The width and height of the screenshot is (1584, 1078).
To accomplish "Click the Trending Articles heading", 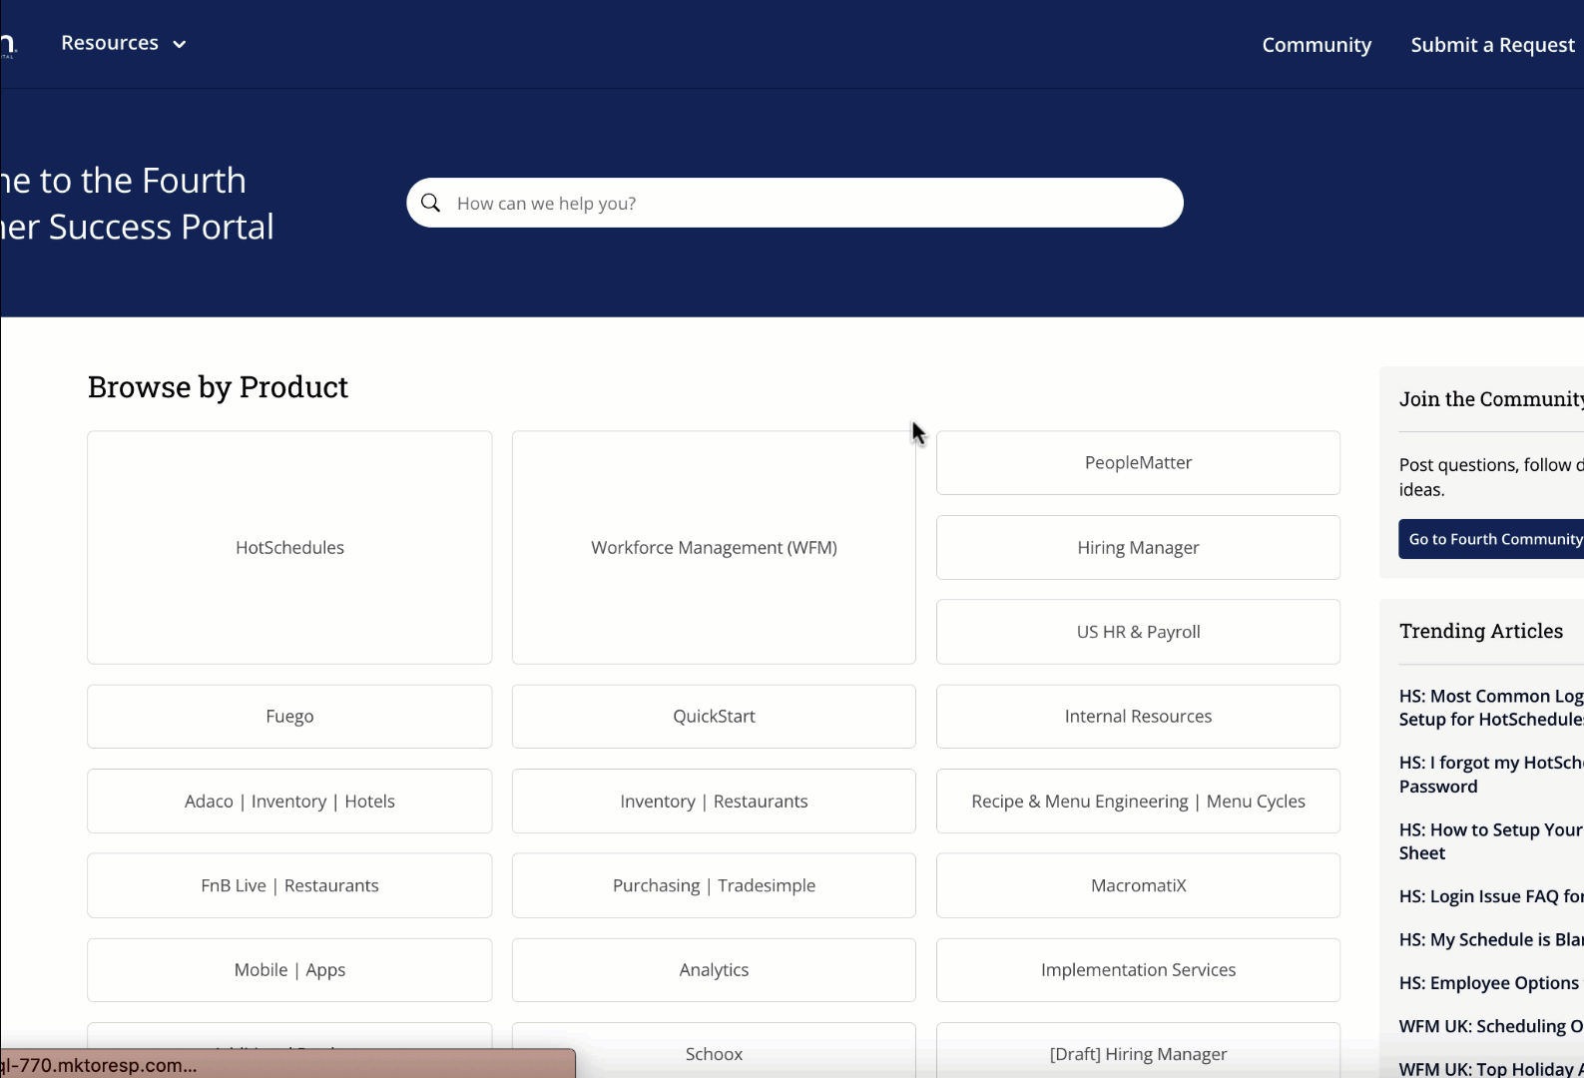I will 1481,631.
